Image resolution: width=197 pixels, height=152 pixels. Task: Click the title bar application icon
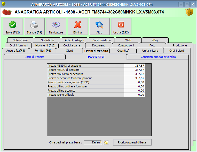[x=4, y=4]
